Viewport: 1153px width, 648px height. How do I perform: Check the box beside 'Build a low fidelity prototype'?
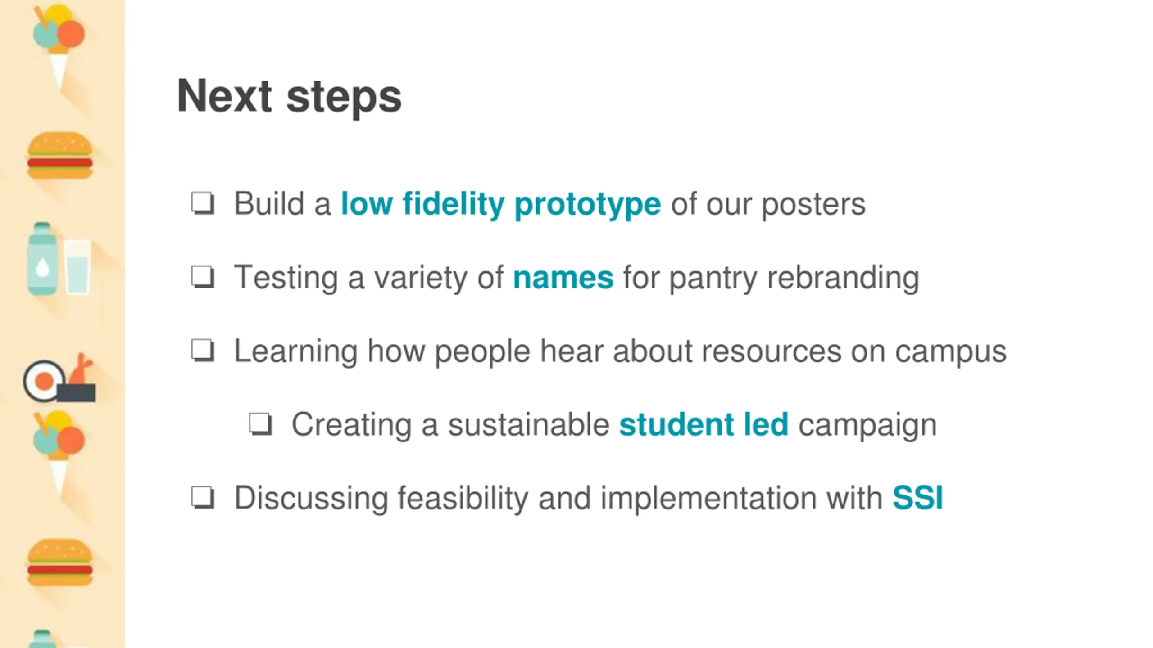point(203,204)
